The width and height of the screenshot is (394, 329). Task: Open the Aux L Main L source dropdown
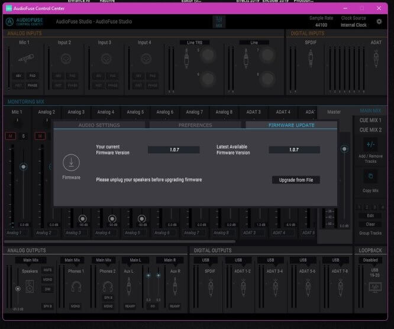click(x=135, y=260)
